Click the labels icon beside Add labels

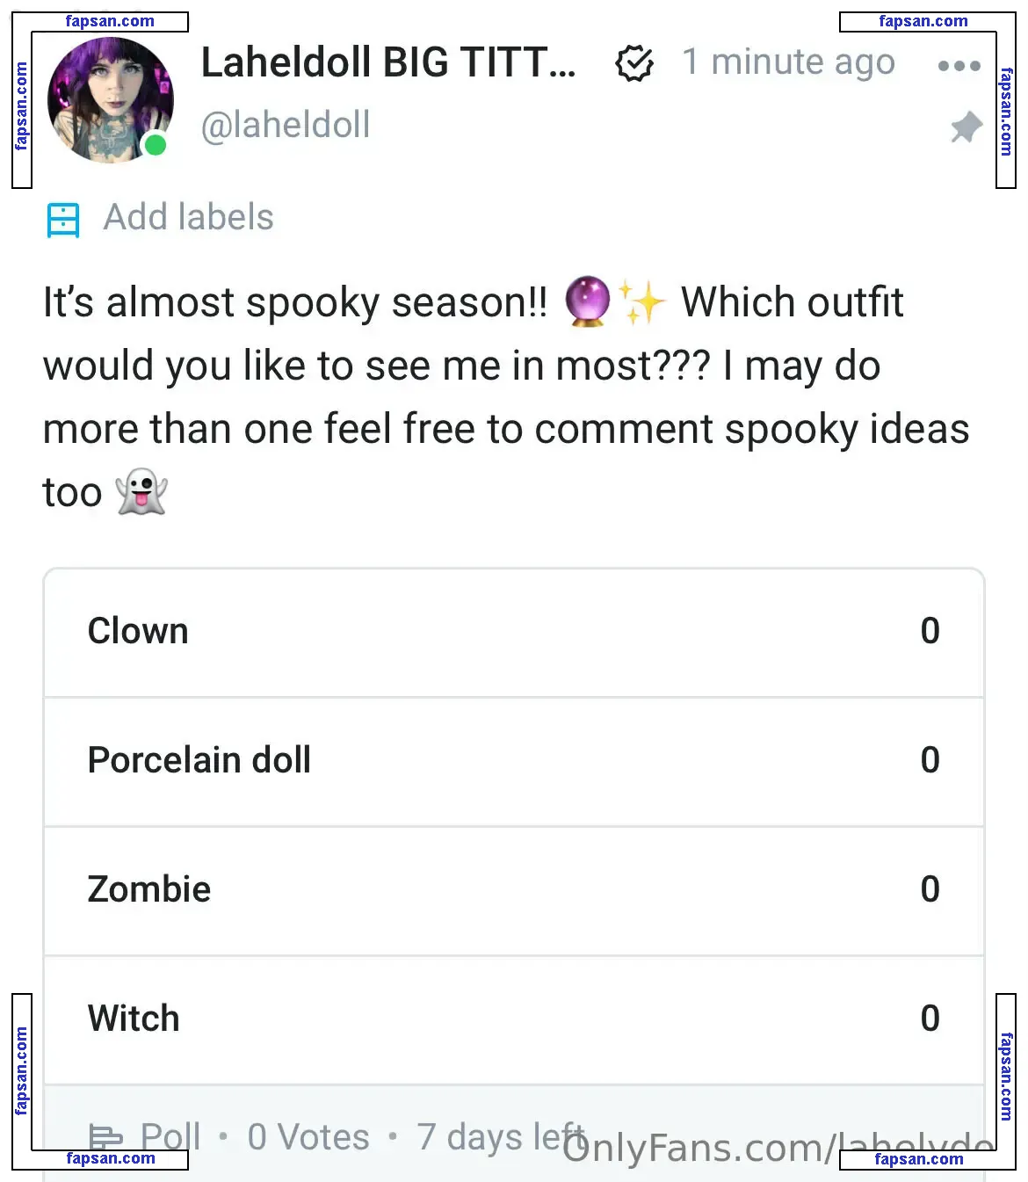tap(63, 220)
